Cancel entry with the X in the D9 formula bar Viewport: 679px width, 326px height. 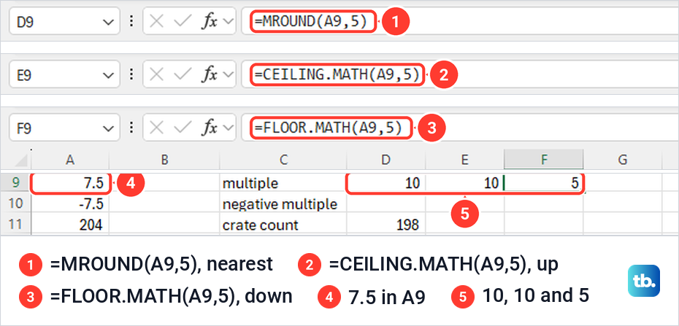tap(156, 22)
